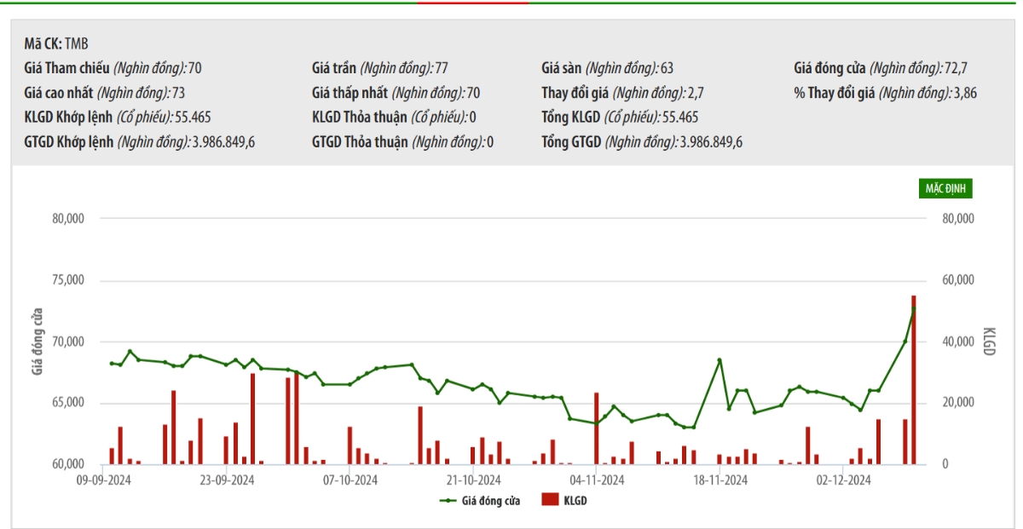
Task: Click the tall red volume bar above 04-11-2024
Action: point(597,430)
